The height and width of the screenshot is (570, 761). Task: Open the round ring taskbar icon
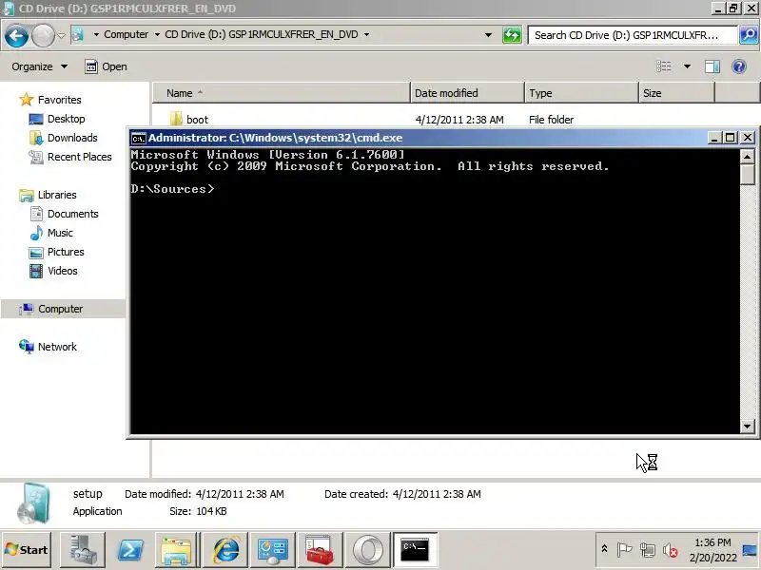tap(367, 550)
